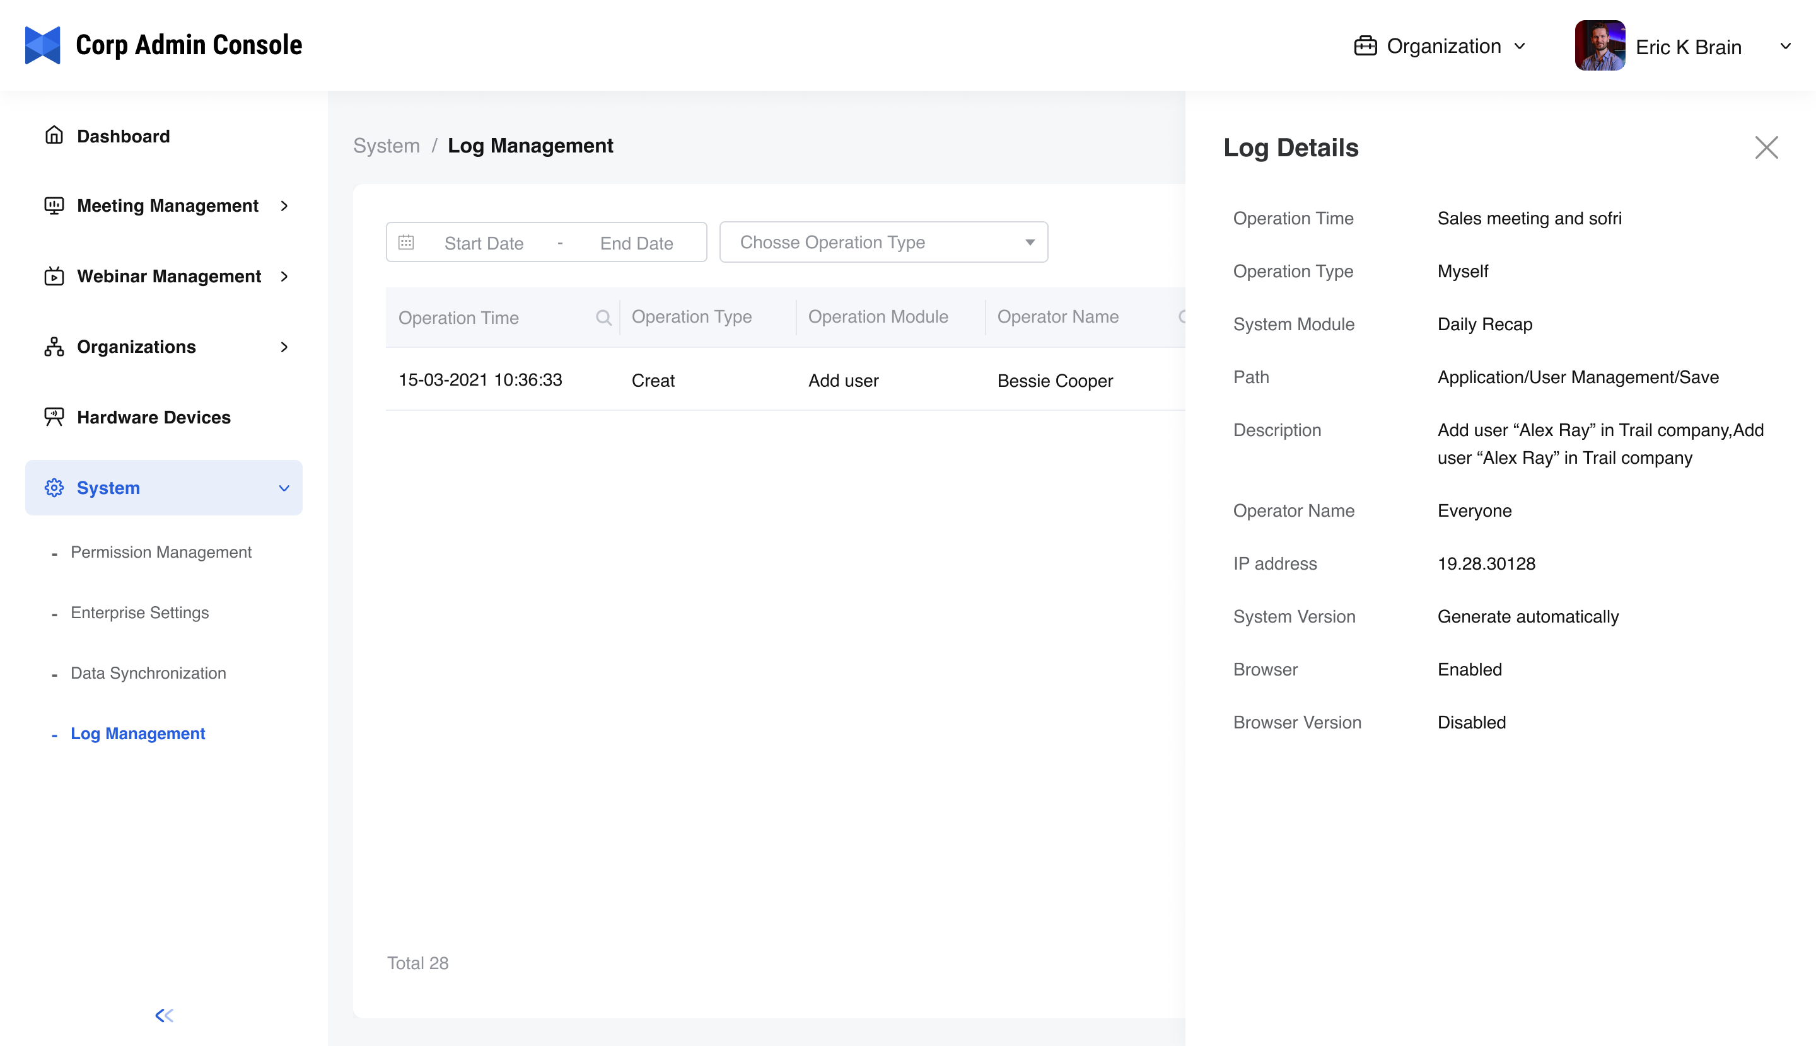Screen dimensions: 1816x1046
Task: Open the Chosse Operation Type dropdown
Action: point(883,243)
